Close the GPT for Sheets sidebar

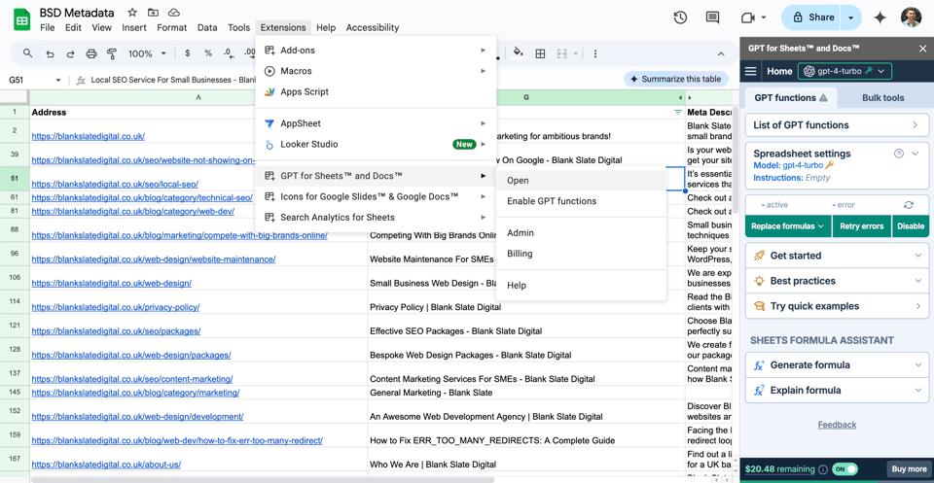pyautogui.click(x=922, y=49)
